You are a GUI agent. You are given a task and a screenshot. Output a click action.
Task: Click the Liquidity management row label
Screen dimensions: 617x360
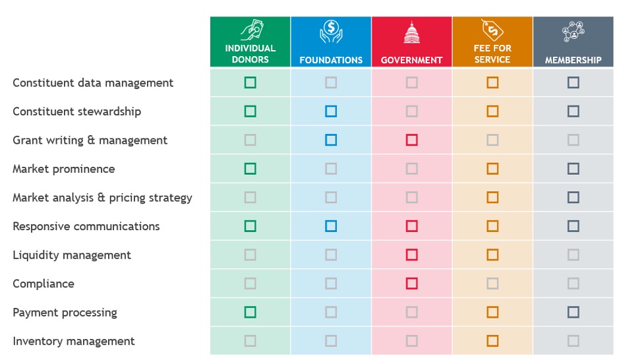point(72,255)
